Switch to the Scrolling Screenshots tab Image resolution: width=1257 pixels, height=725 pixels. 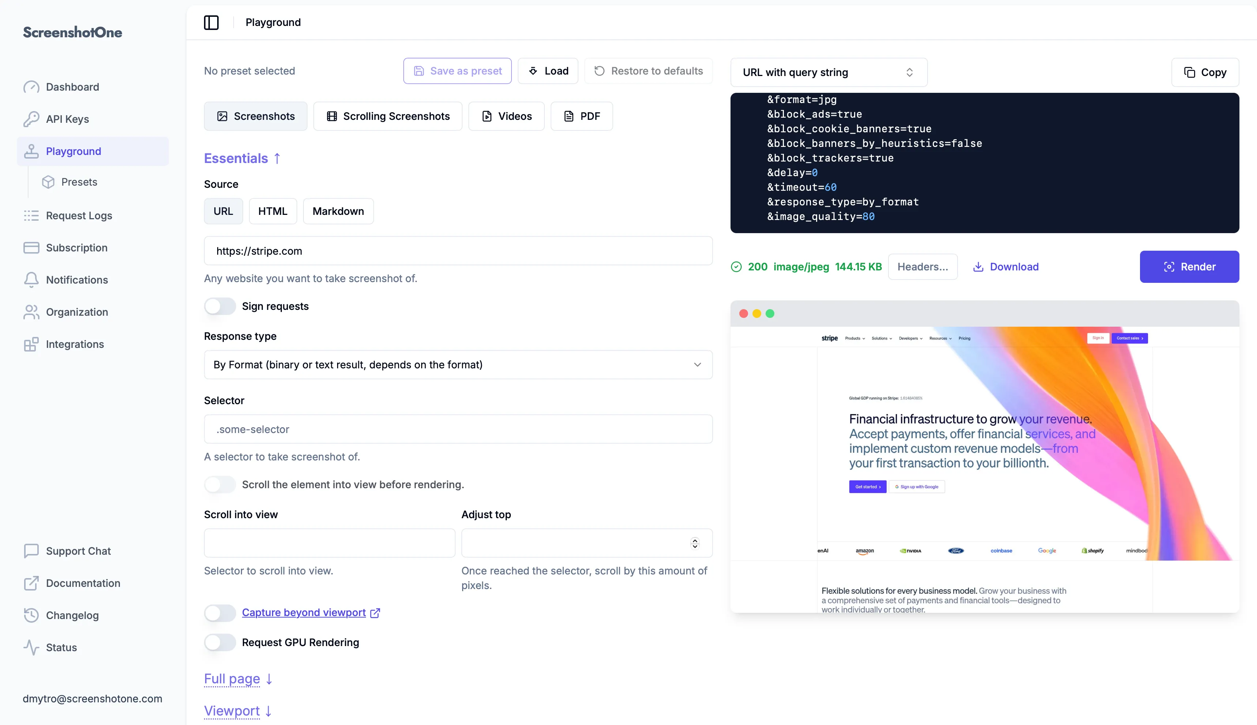[388, 116]
